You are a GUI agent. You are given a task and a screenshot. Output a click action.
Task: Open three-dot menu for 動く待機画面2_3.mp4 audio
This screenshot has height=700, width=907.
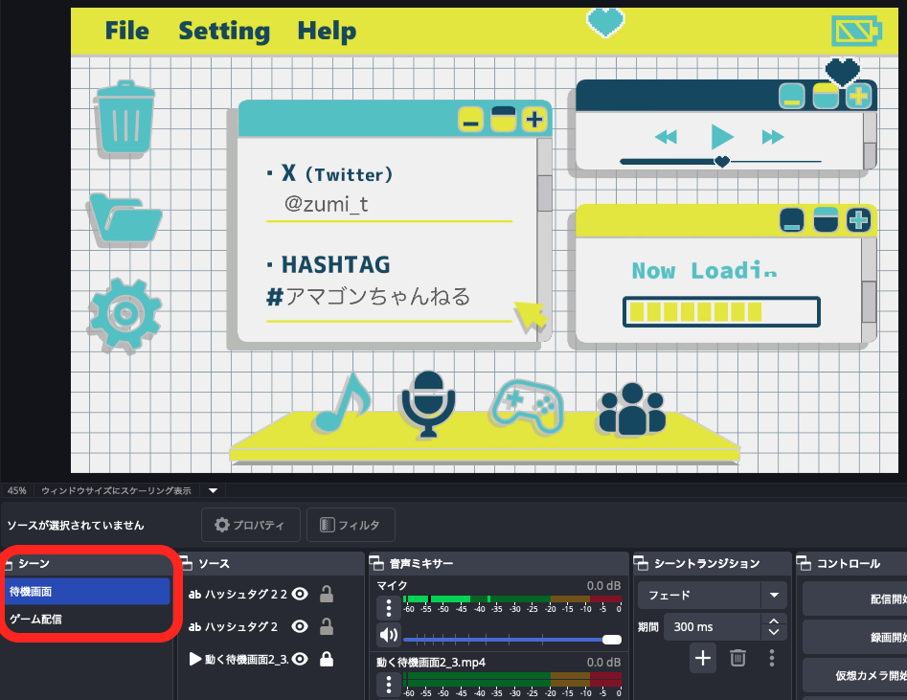point(389,684)
